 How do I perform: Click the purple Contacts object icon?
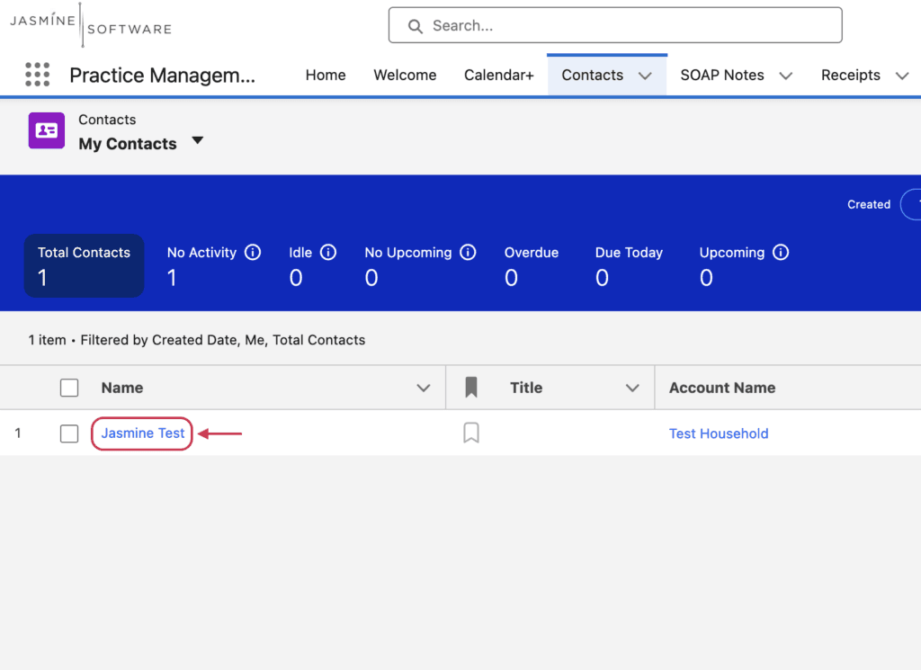pyautogui.click(x=47, y=130)
